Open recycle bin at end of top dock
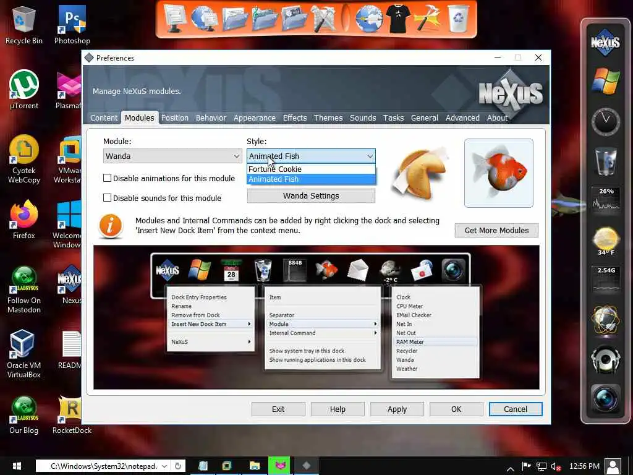Image resolution: width=633 pixels, height=475 pixels. tap(458, 18)
